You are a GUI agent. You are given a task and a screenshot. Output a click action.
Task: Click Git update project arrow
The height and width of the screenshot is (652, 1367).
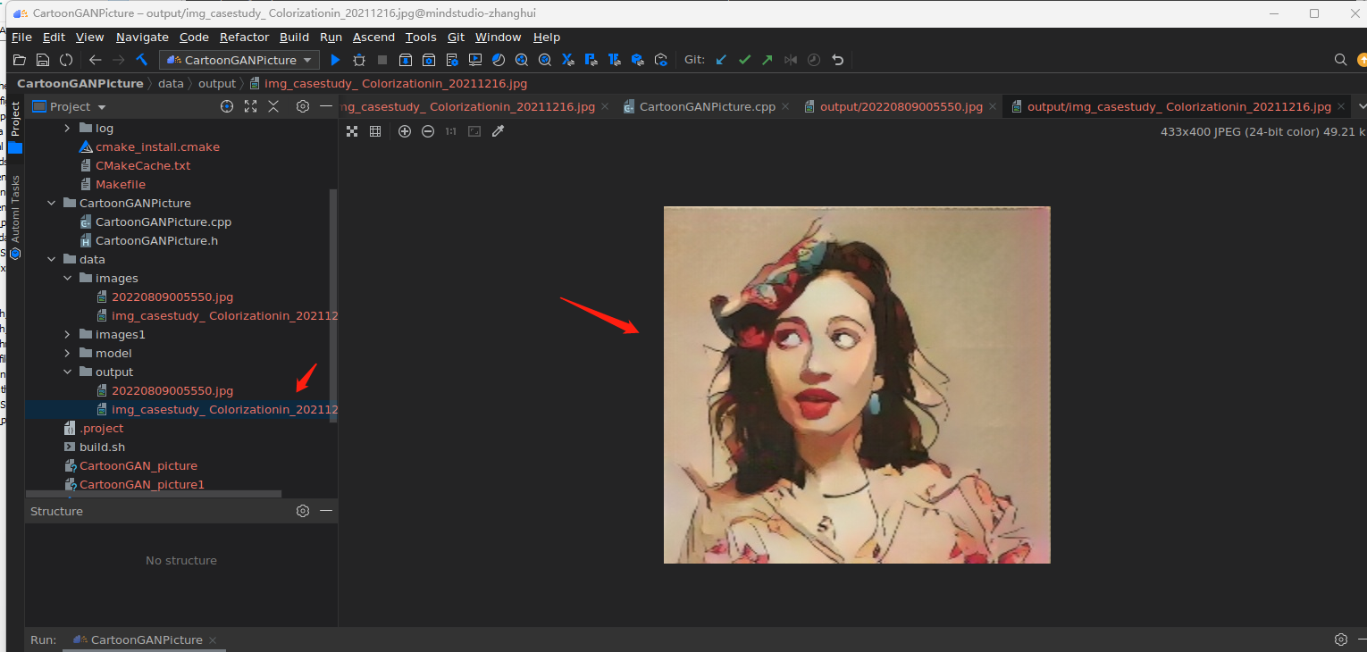click(x=721, y=60)
